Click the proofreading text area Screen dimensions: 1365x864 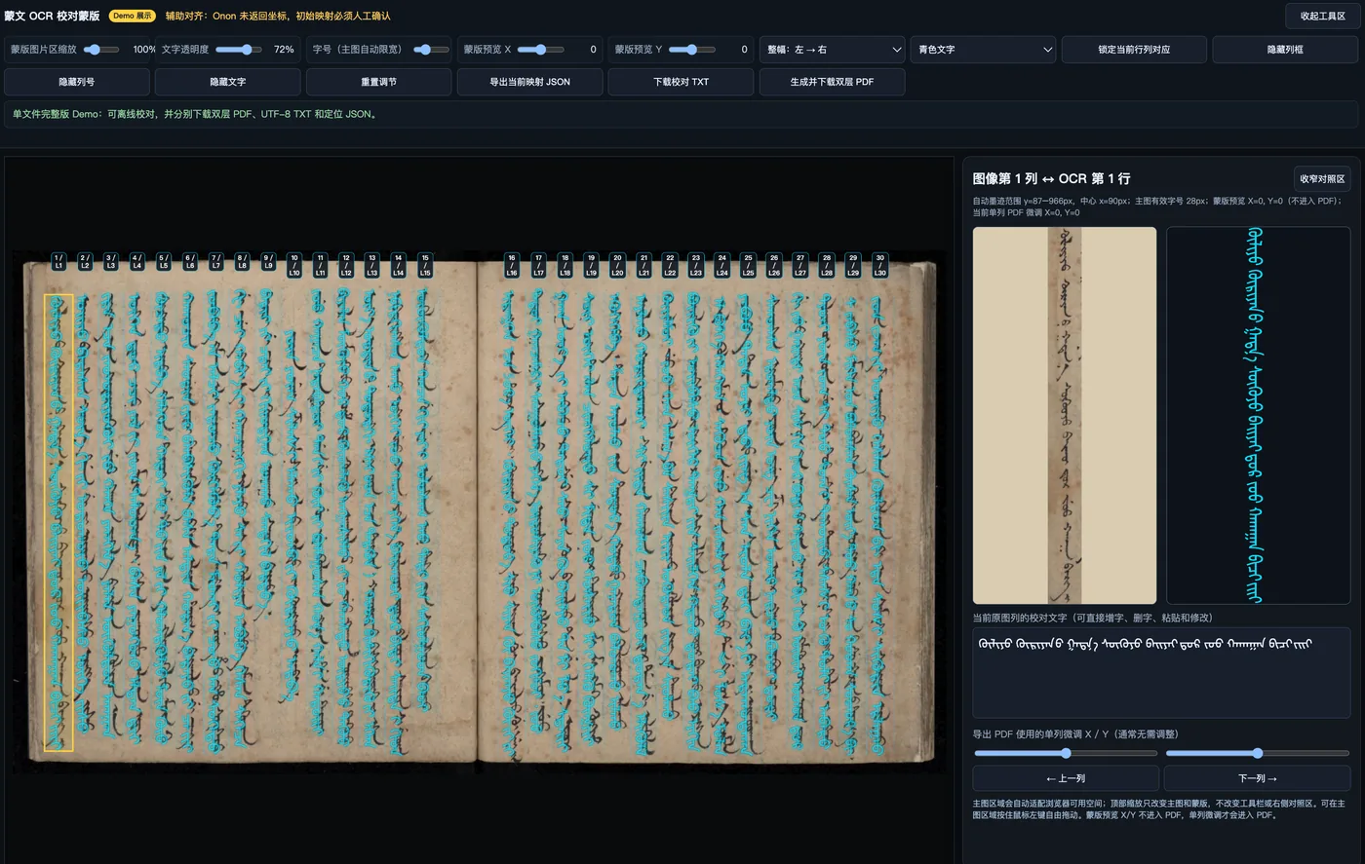click(x=1161, y=673)
